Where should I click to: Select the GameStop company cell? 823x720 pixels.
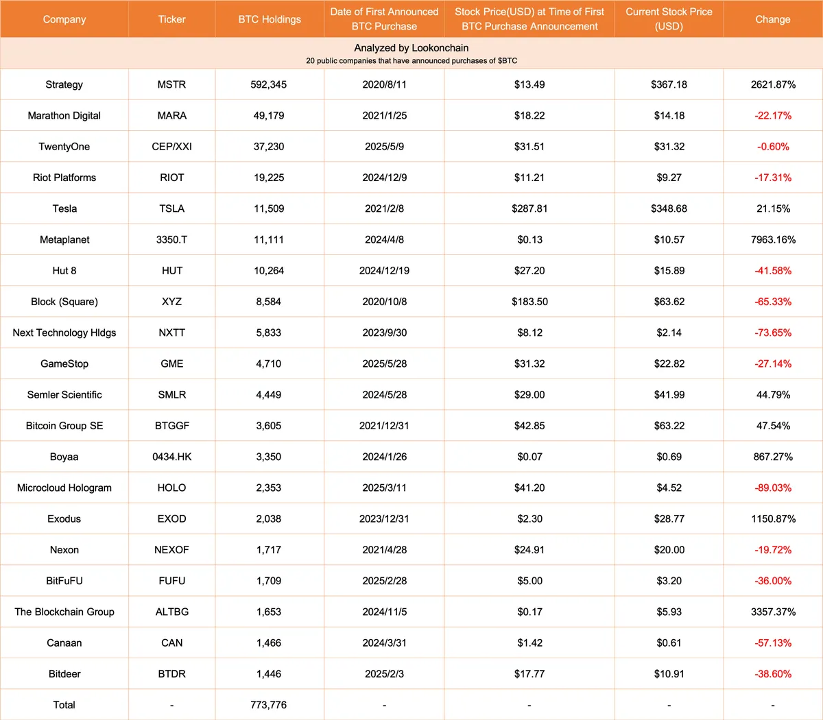coord(64,363)
